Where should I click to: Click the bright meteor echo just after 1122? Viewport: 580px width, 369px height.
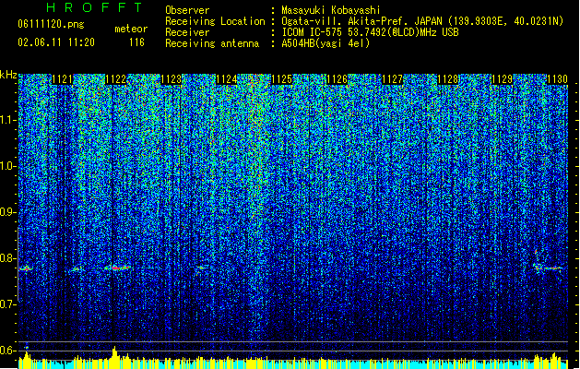(118, 268)
